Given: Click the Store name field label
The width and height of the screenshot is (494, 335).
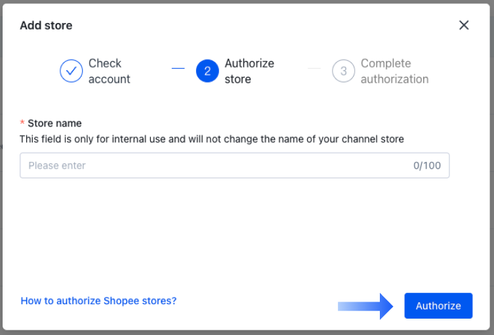Looking at the screenshot, I should click(x=54, y=123).
